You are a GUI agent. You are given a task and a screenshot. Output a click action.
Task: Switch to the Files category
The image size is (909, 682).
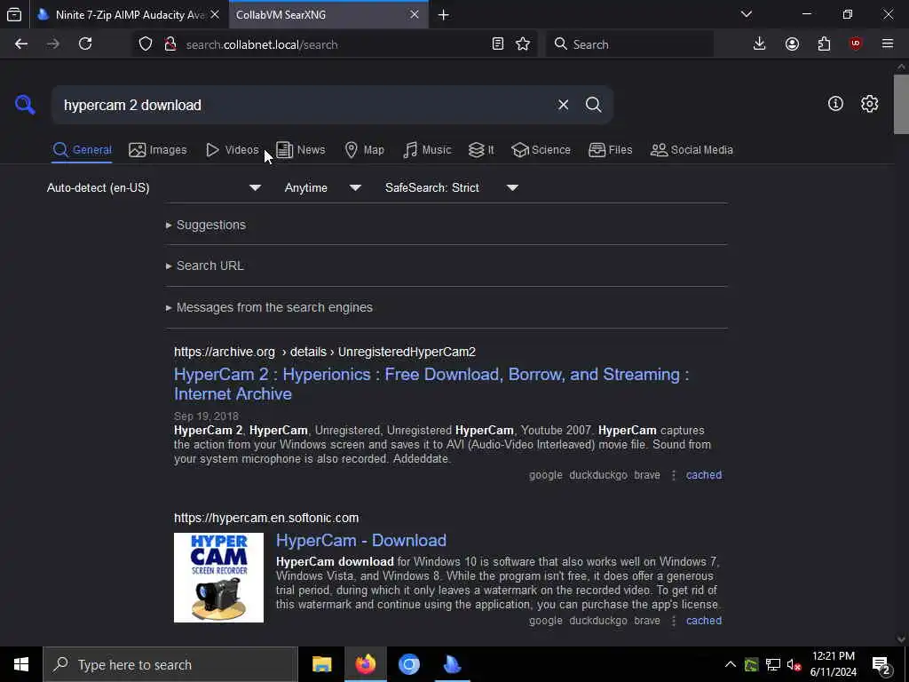[610, 149]
